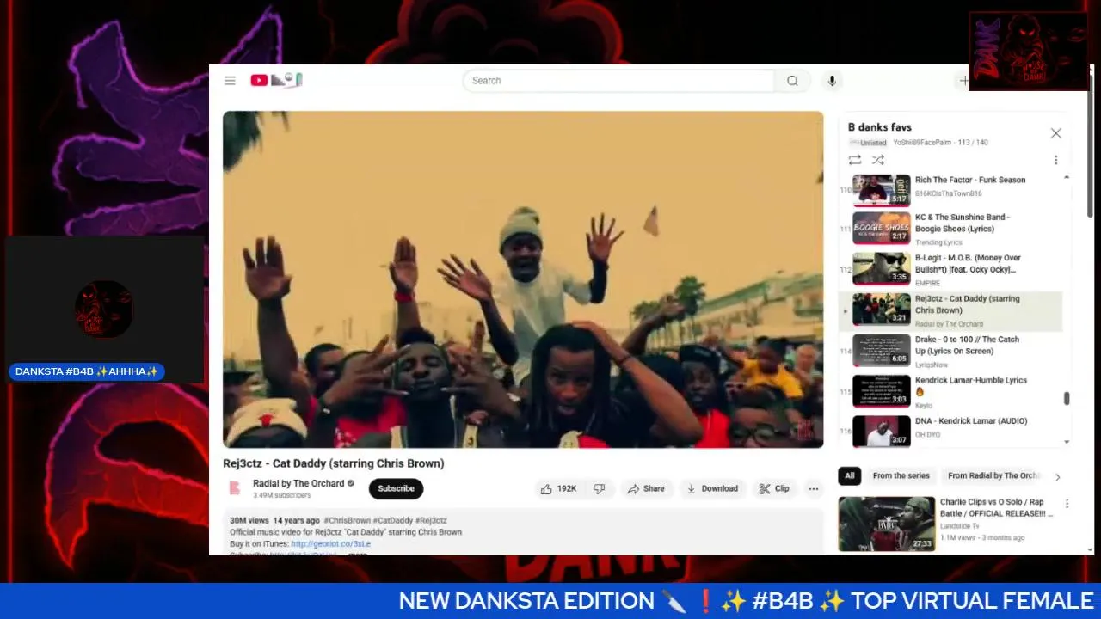Open the georiot.co iTunes link
The height and width of the screenshot is (619, 1101).
(x=330, y=544)
